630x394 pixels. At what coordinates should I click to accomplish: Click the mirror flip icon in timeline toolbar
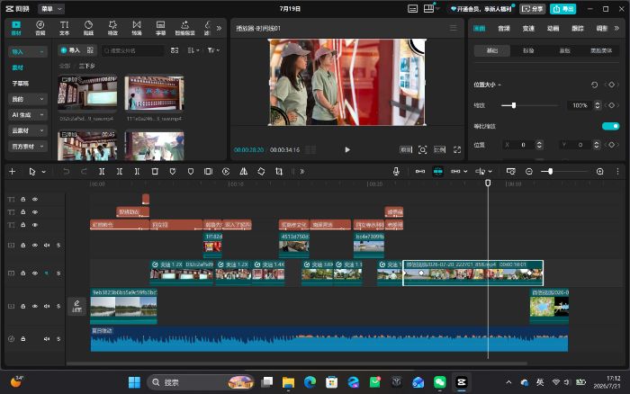(244, 172)
